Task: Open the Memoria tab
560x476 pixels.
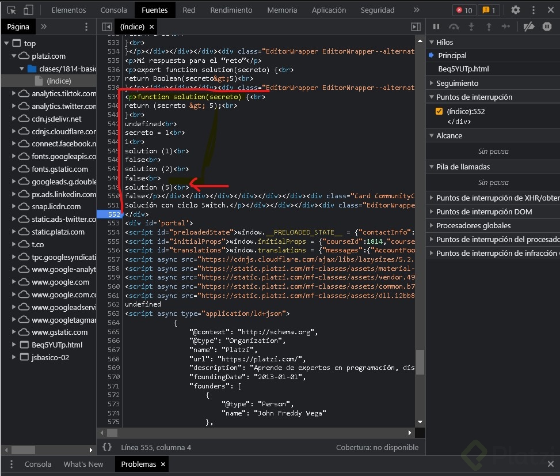Action: pos(282,10)
